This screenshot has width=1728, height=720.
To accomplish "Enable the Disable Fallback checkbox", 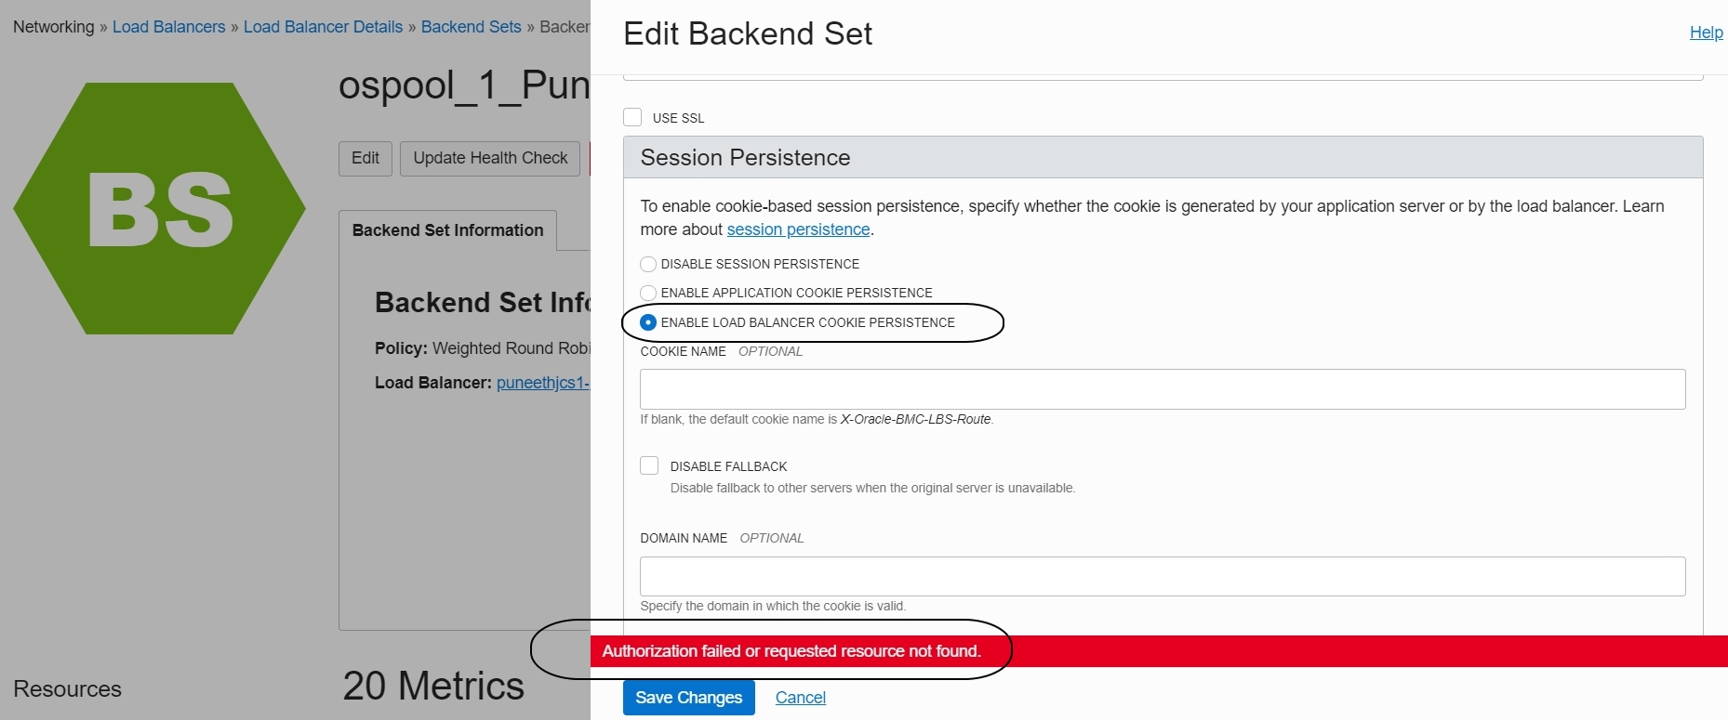I will click(x=649, y=465).
